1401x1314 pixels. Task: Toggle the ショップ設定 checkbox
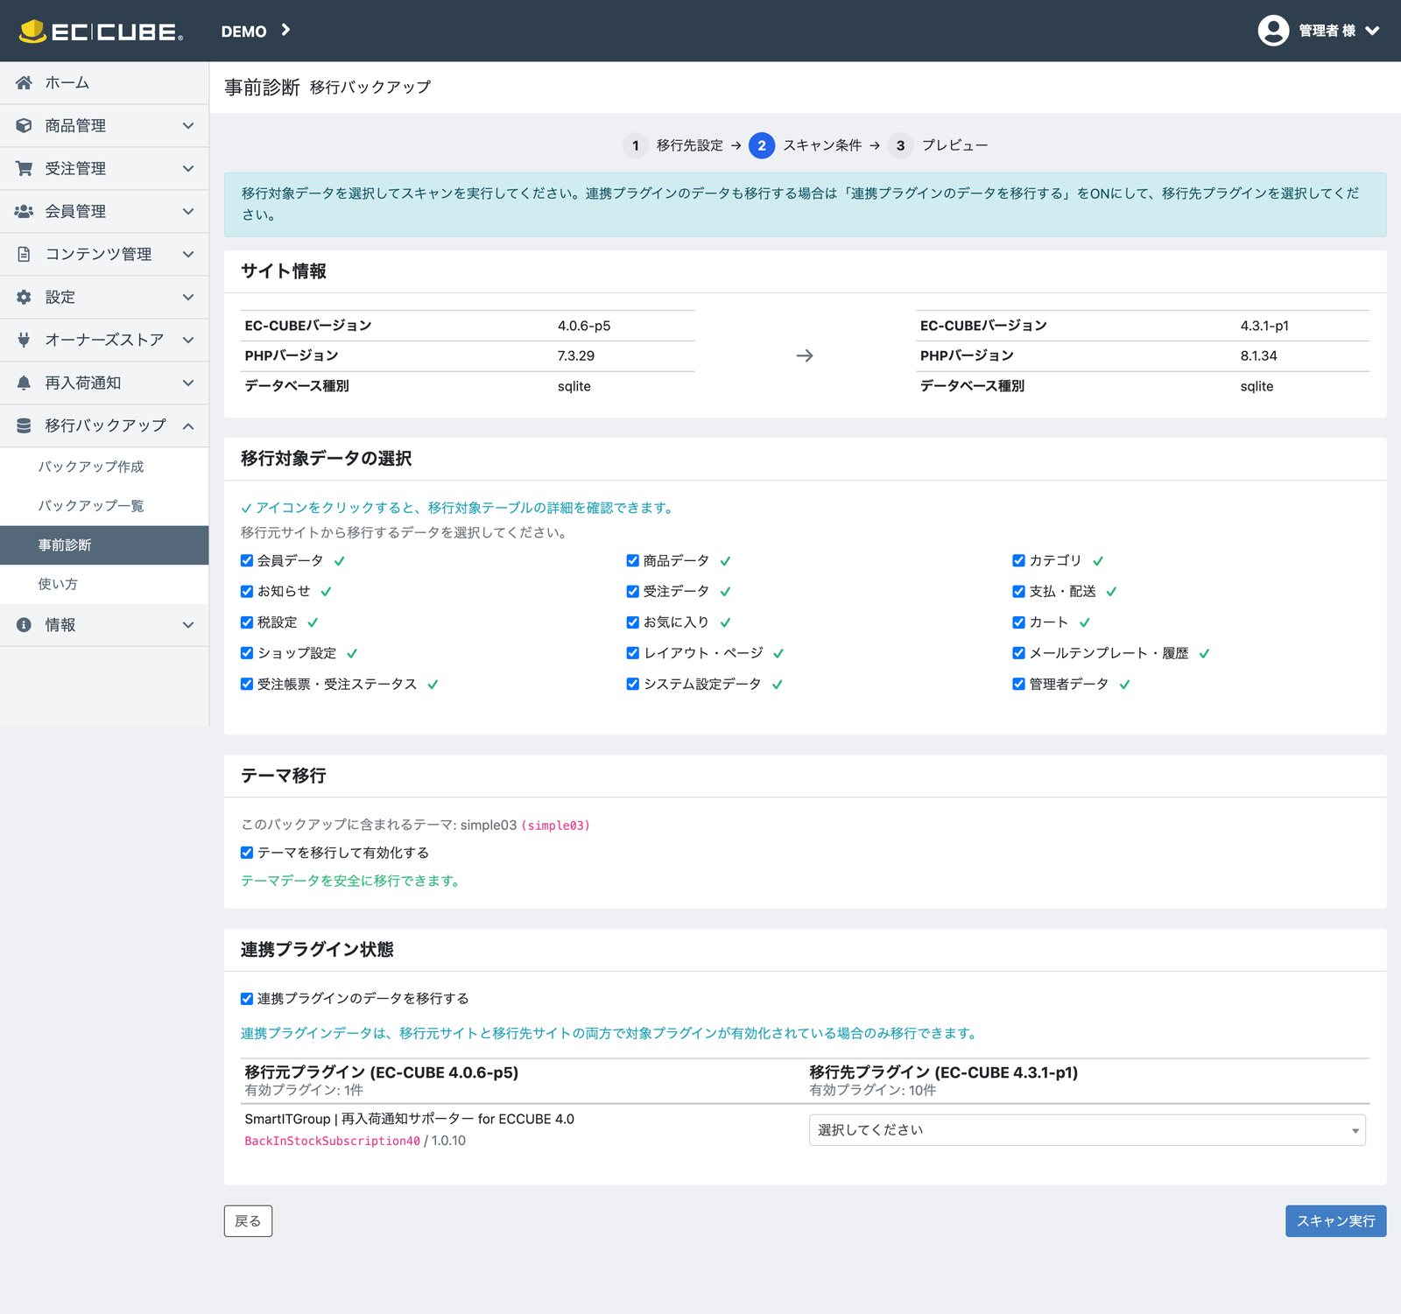(247, 653)
